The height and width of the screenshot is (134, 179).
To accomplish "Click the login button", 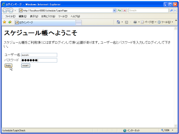I will point(8,66).
